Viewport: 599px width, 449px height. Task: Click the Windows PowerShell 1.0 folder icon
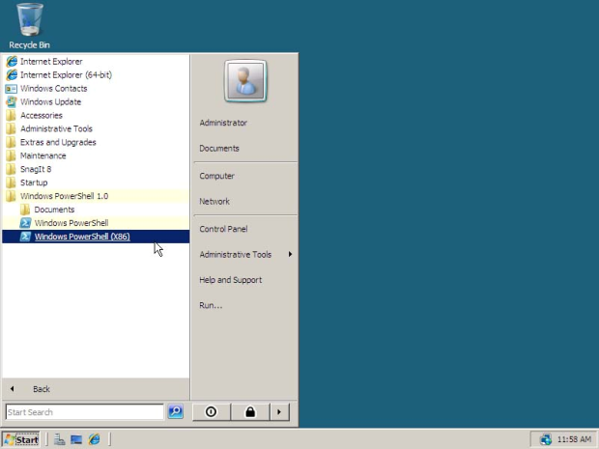tap(12, 196)
